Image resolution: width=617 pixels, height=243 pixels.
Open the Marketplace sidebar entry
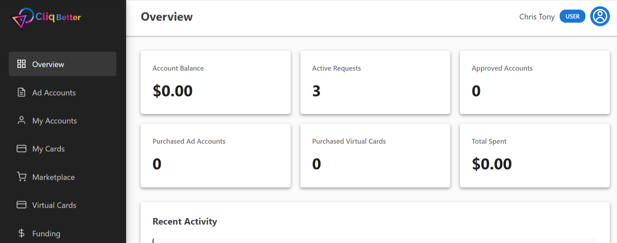tap(53, 177)
